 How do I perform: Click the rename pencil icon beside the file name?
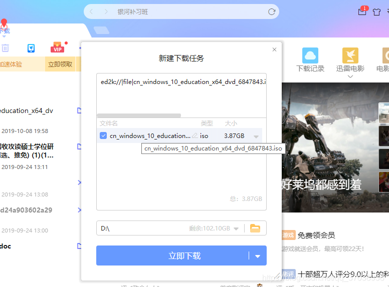coord(195,135)
